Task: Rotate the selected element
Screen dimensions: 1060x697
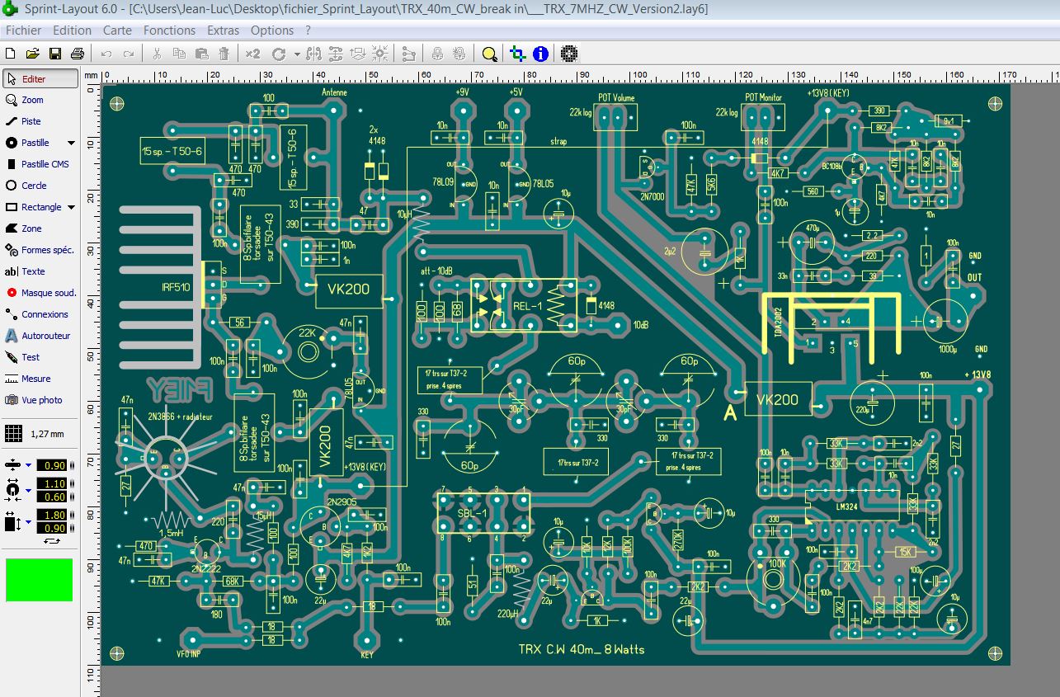Action: [279, 54]
